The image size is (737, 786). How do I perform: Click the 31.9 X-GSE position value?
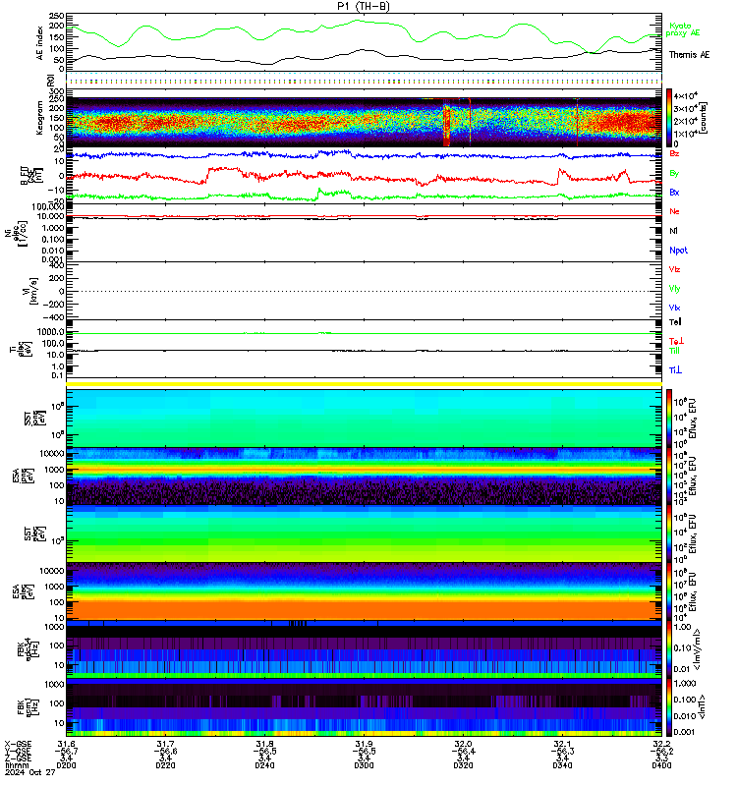364,744
